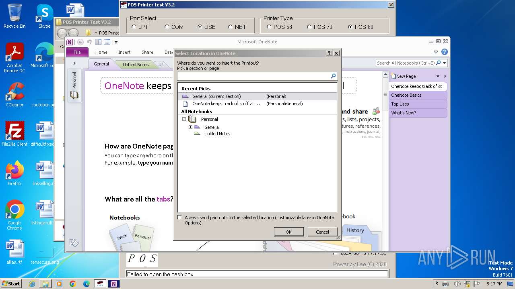Screen dimensions: 515x289
Task: Open File Explorer from taskbar
Action: [45, 284]
